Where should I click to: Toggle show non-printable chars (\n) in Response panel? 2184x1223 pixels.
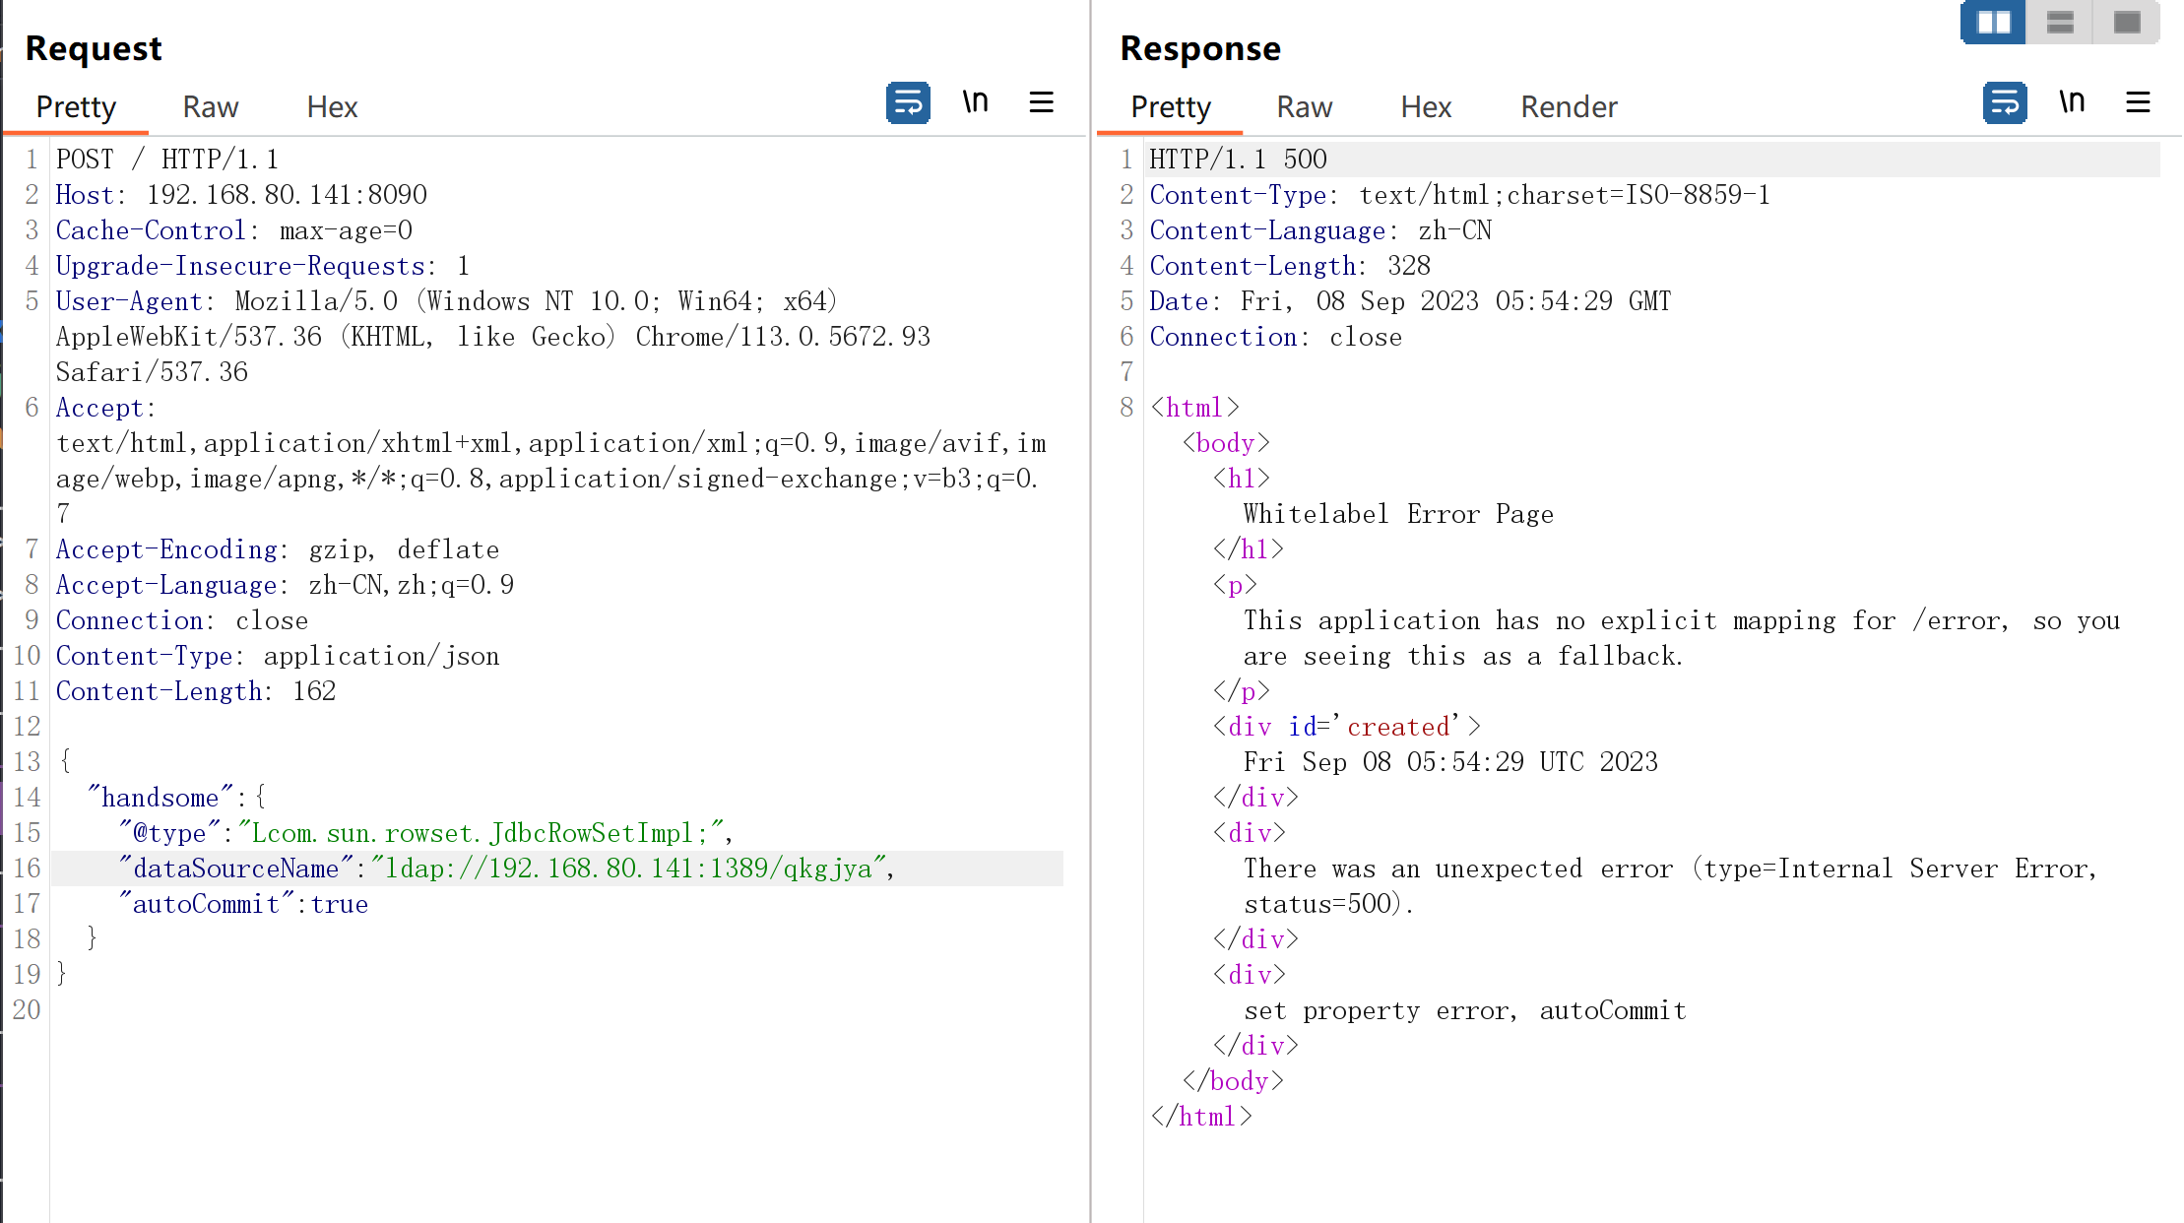pos(2072,101)
